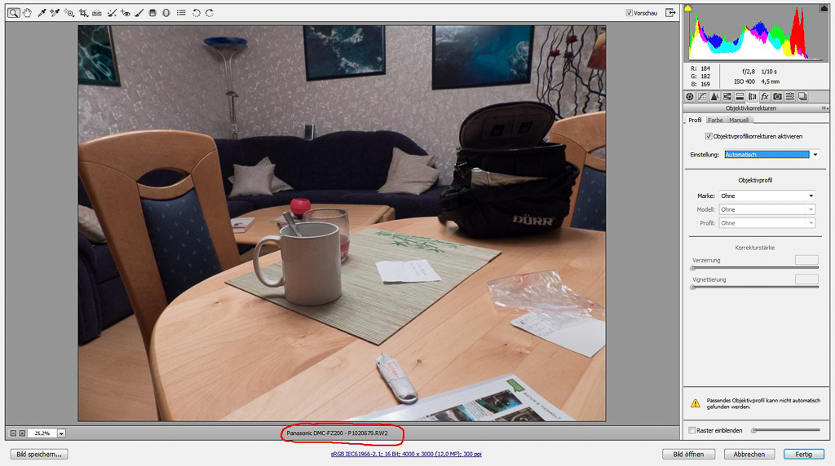
Task: Open the sRGB workflow options link
Action: click(x=406, y=455)
